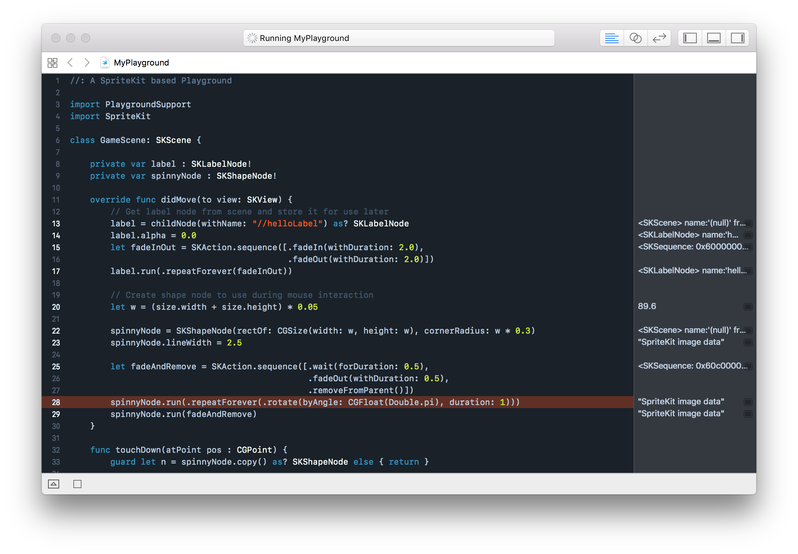Screen dimensions: 798x554
Task: Toggle the right Utilities panel
Action: 737,38
